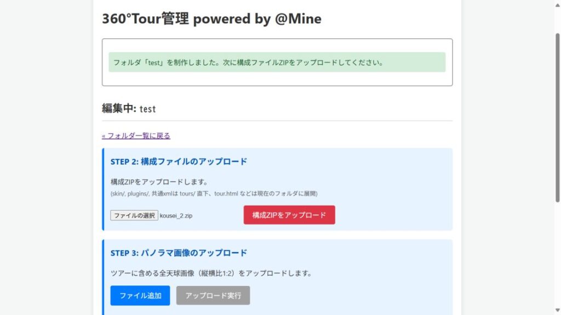Click the scrollbar up arrow
The height and width of the screenshot is (315, 561).
click(557, 4)
